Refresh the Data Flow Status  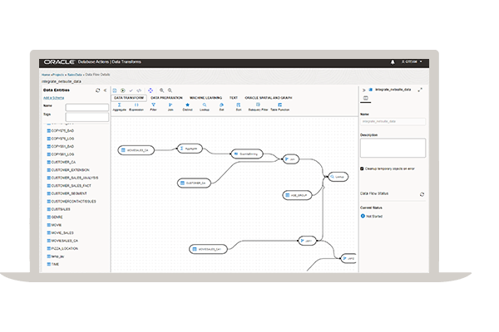[x=422, y=193]
